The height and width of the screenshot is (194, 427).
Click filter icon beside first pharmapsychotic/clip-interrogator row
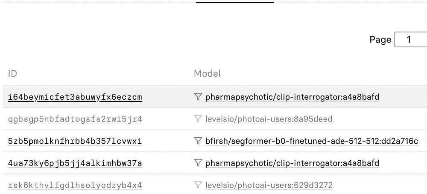point(198,97)
